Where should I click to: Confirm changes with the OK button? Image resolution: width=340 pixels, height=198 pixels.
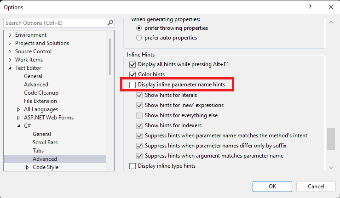click(272, 187)
